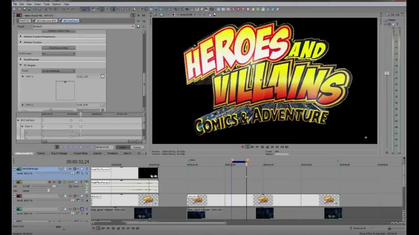Switch to the Trimmer tab
The image size is (419, 235).
(x=41, y=153)
